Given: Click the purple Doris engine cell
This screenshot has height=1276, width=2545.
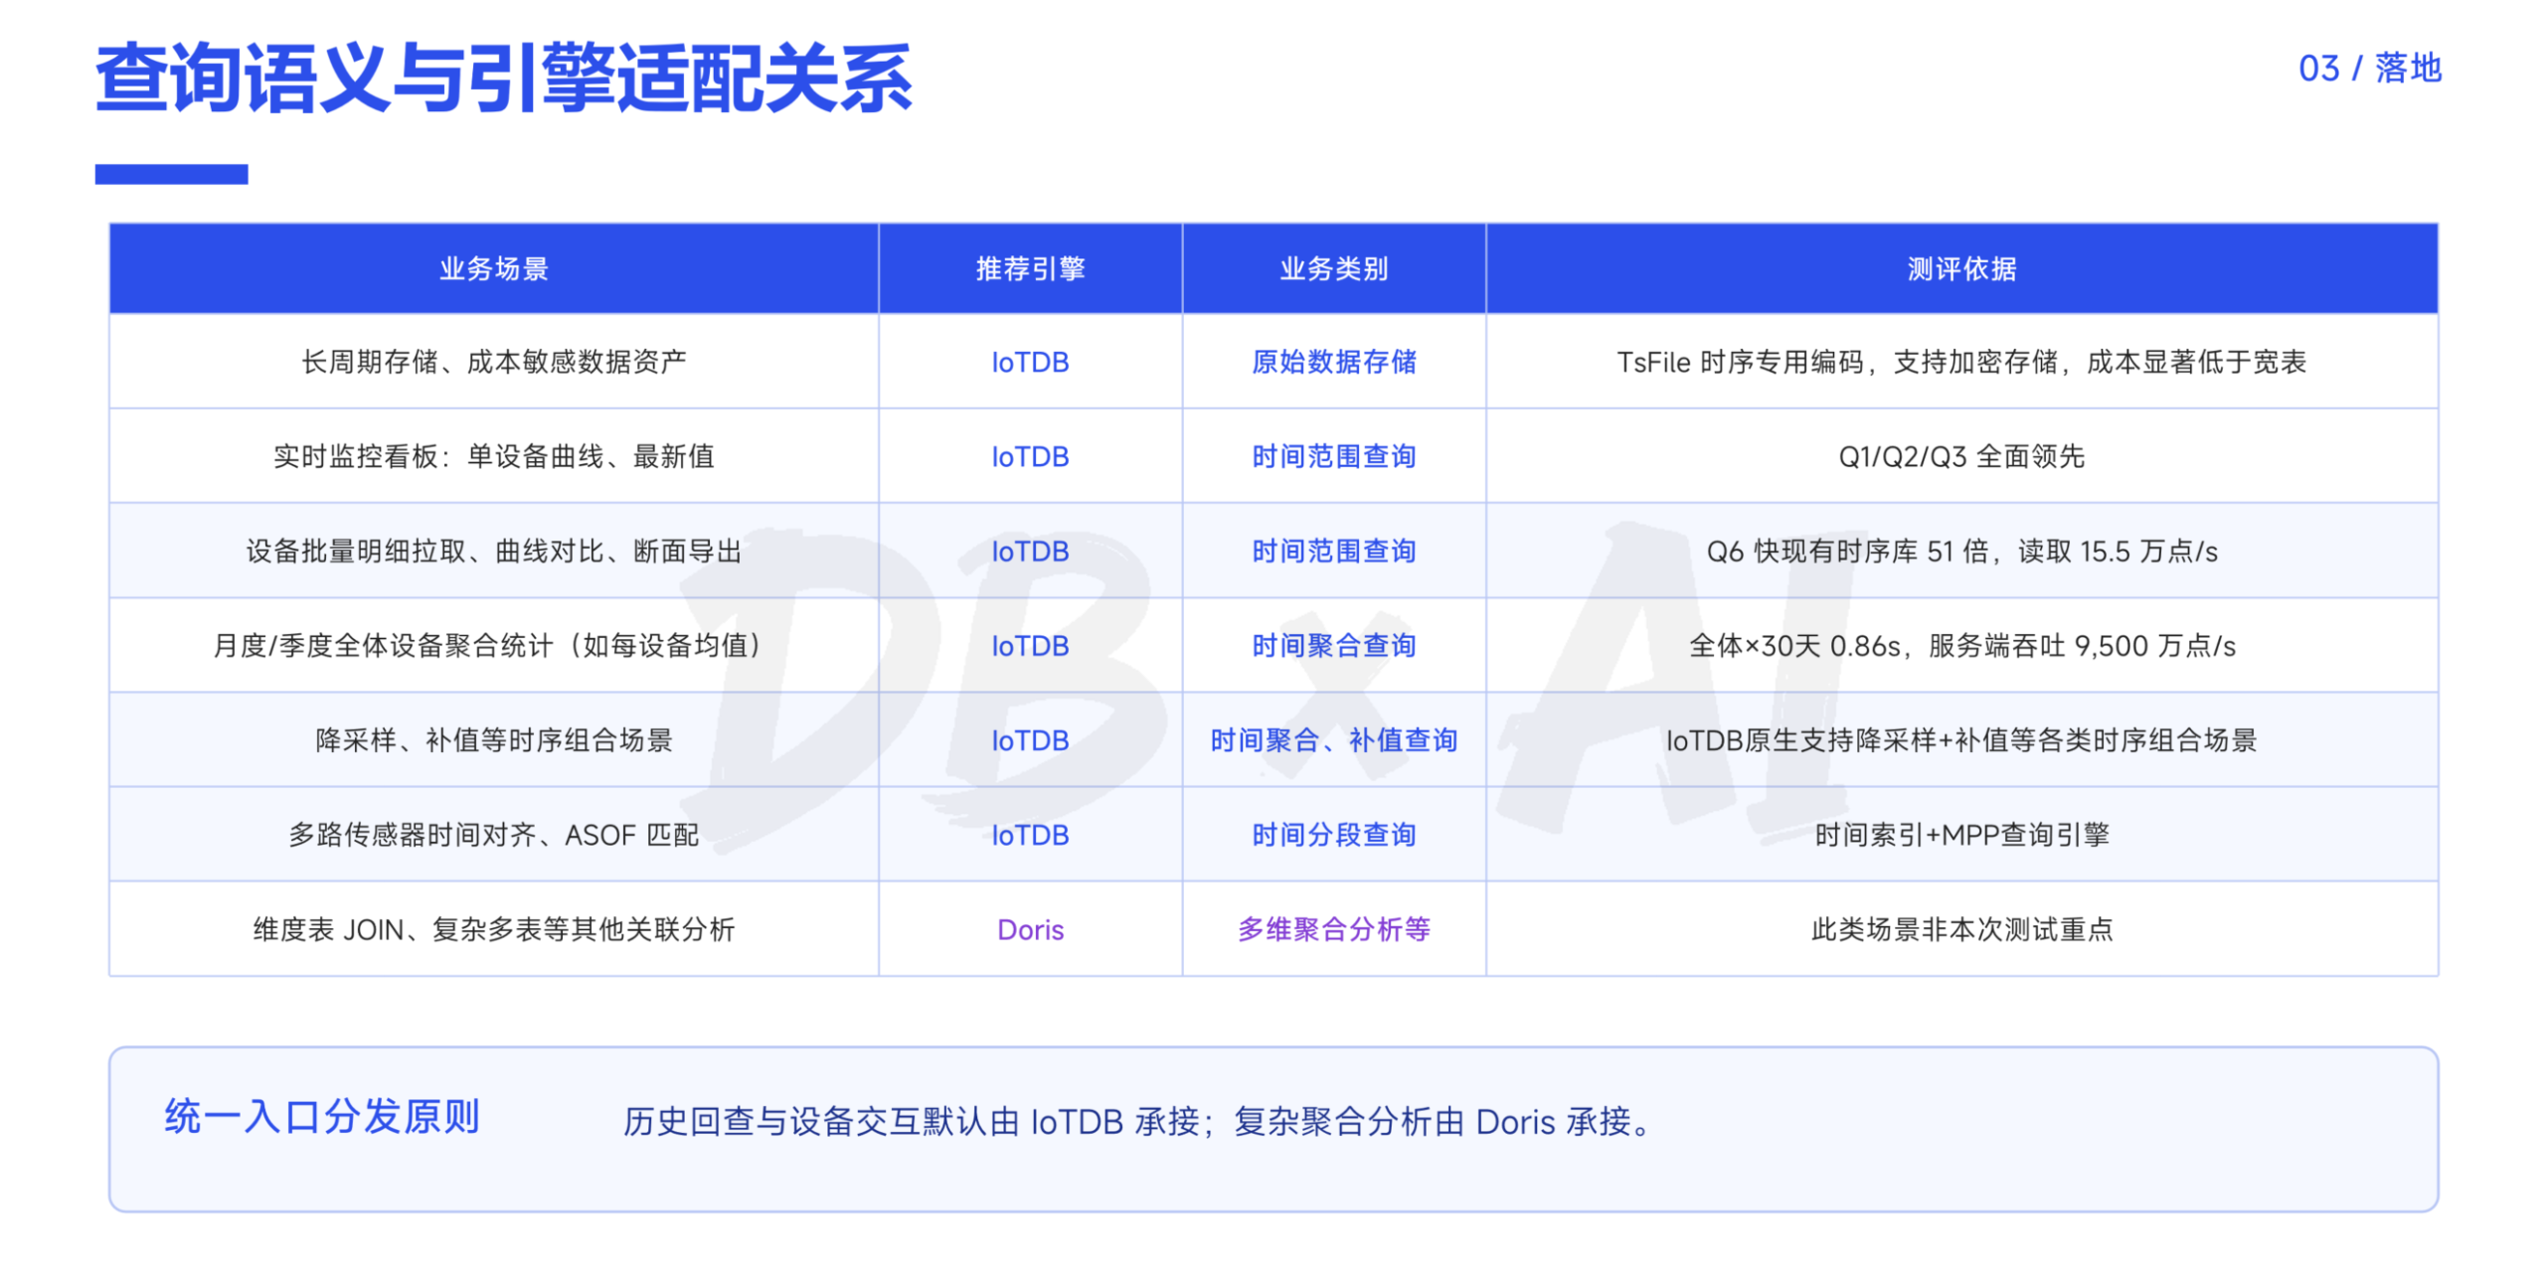Looking at the screenshot, I should (x=1030, y=928).
